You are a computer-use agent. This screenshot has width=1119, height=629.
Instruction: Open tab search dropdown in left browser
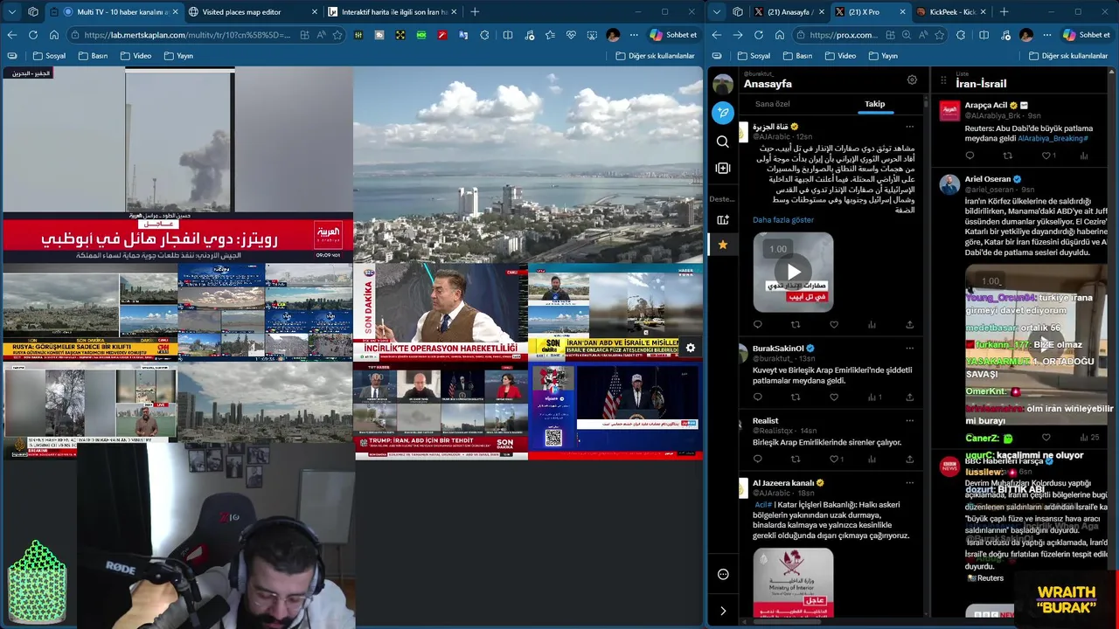(12, 11)
